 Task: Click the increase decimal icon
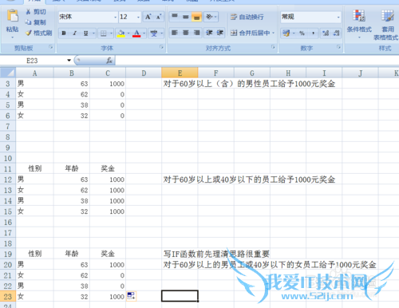coord(326,34)
